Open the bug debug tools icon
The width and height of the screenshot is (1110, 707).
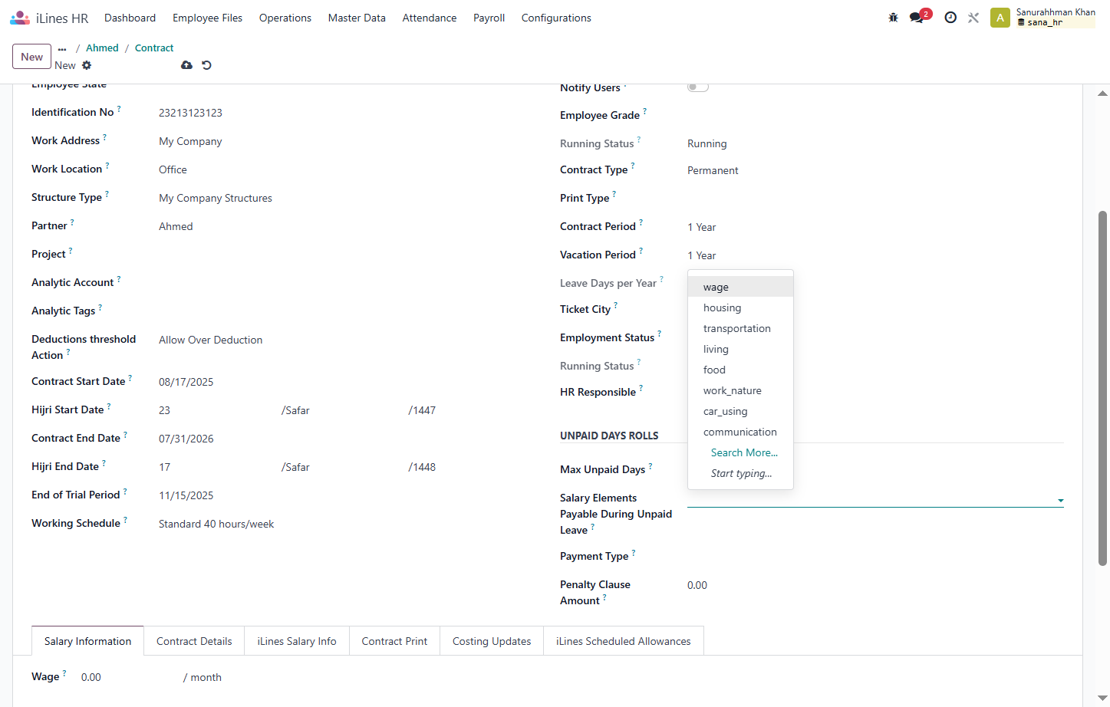pos(893,18)
